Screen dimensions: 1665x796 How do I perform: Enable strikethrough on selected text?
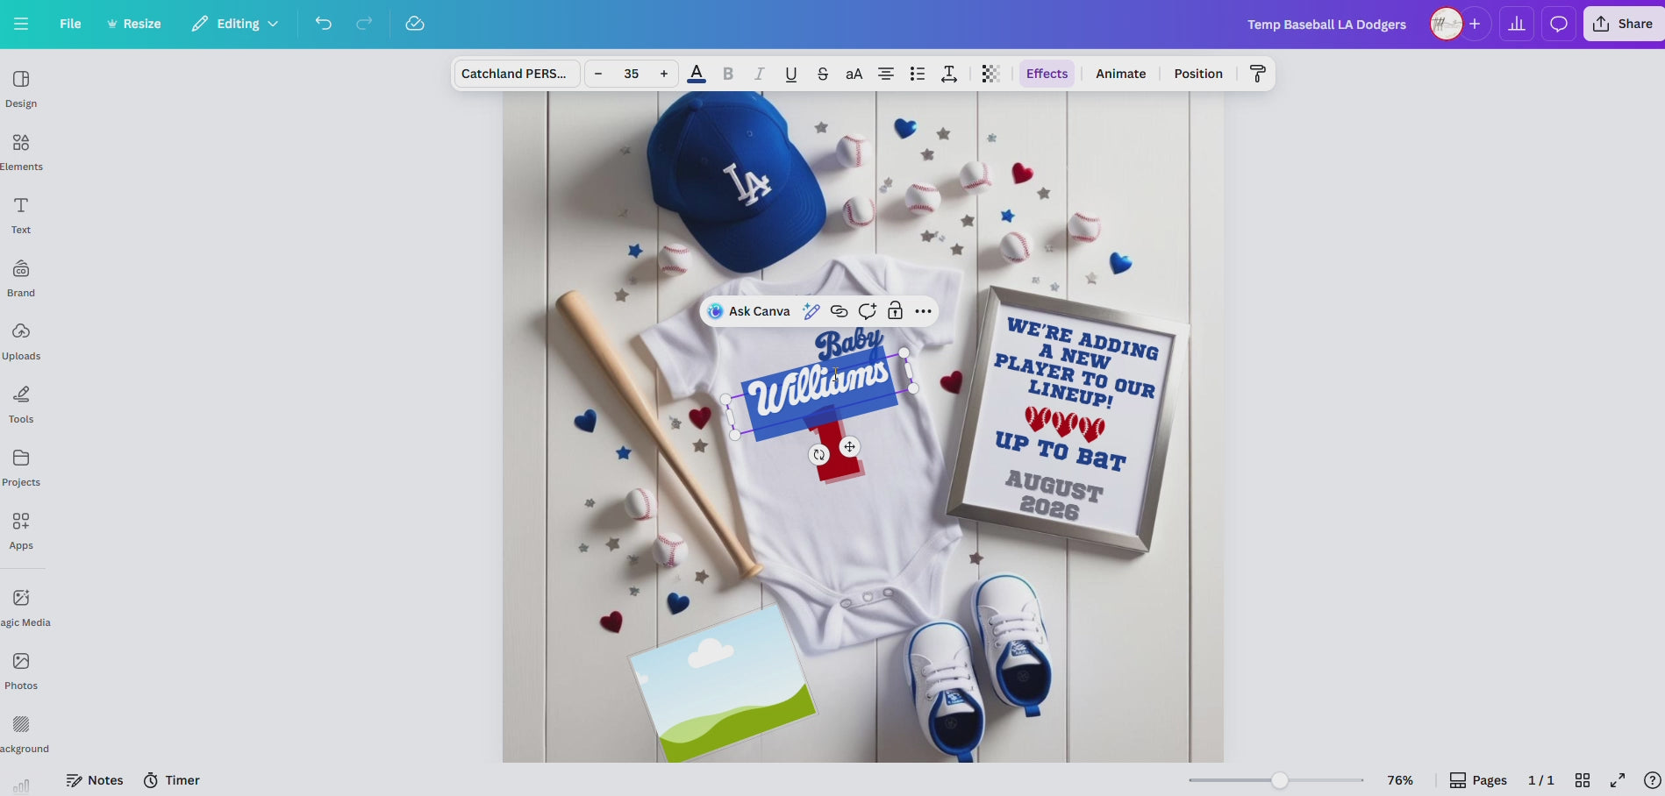822,74
